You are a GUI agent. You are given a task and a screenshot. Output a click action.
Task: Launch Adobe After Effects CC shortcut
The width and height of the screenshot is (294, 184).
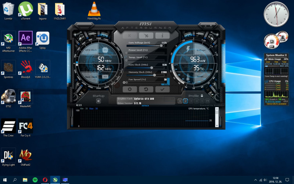pos(25,42)
